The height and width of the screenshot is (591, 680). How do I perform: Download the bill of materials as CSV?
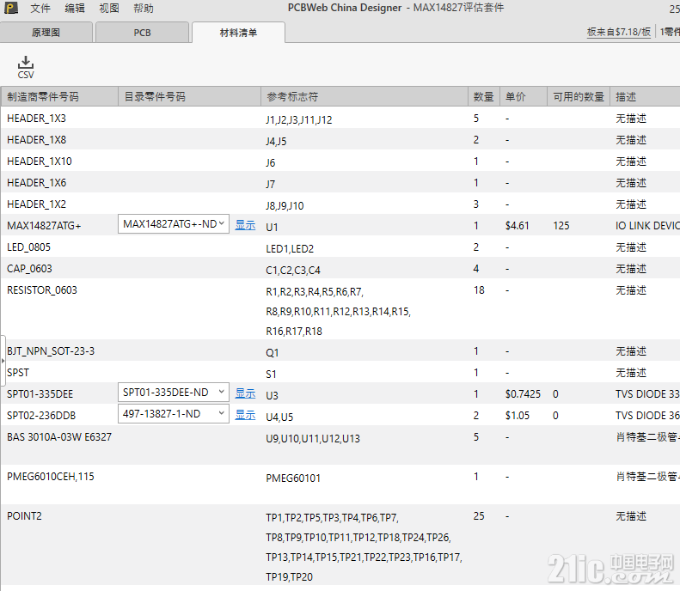click(x=26, y=67)
